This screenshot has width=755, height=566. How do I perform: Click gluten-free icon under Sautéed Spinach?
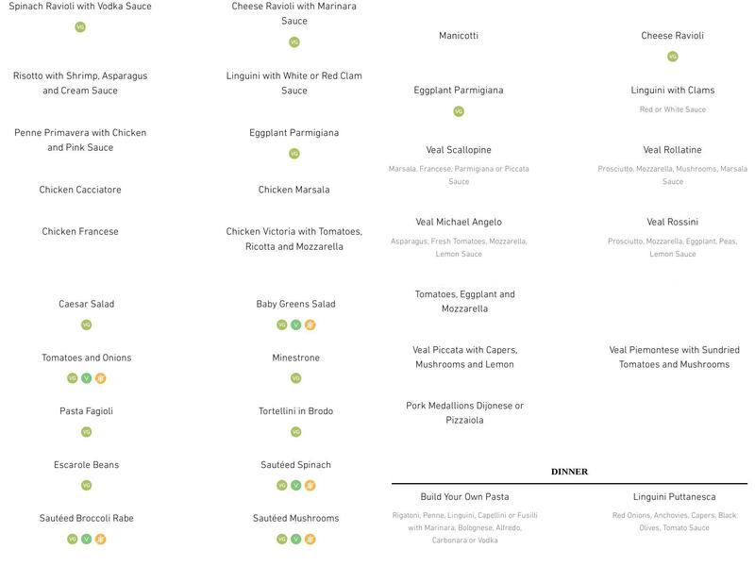pyautogui.click(x=310, y=486)
